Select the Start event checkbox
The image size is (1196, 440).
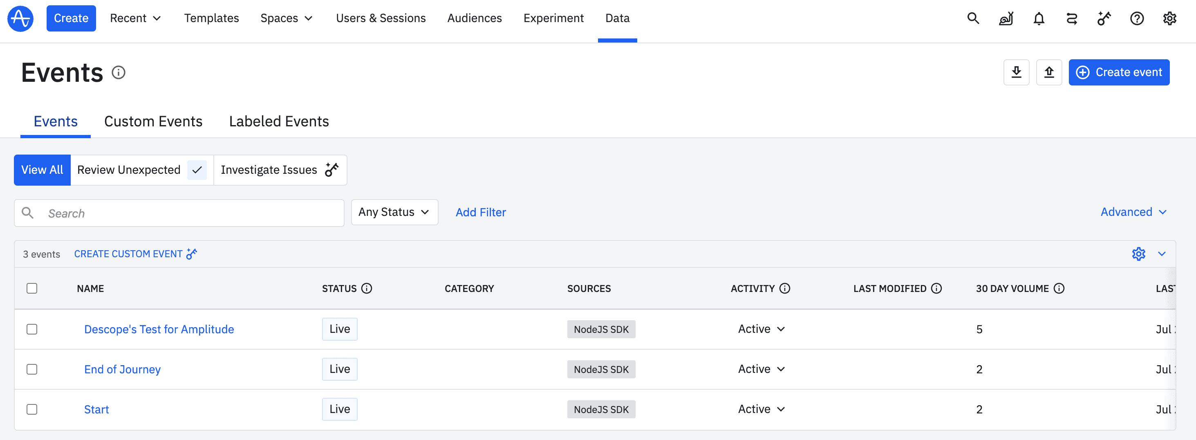(x=32, y=409)
